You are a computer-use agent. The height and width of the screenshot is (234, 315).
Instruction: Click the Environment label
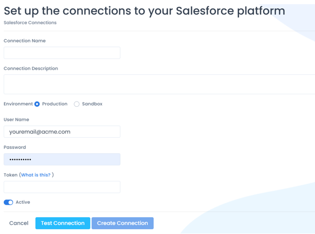[18, 104]
